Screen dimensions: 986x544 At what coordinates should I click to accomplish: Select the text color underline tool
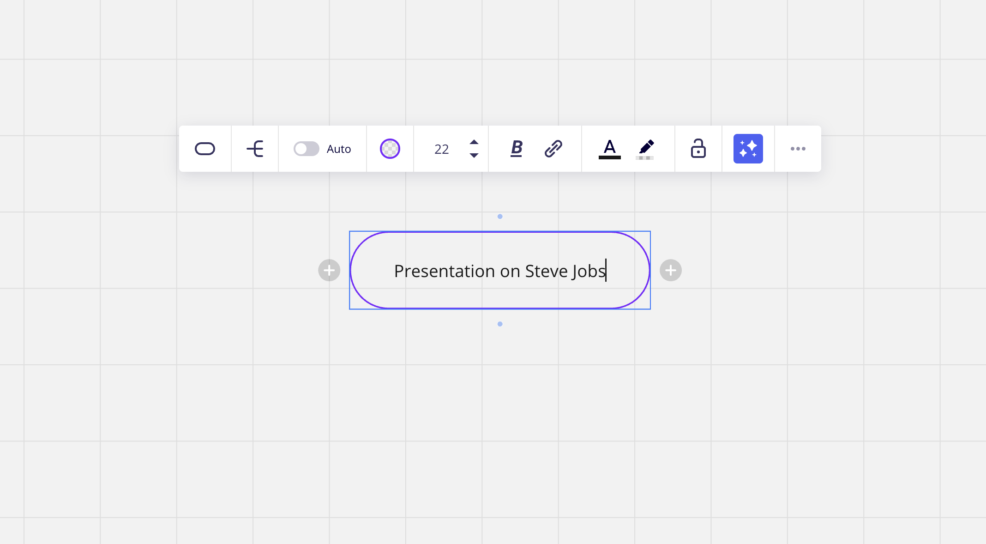tap(608, 149)
